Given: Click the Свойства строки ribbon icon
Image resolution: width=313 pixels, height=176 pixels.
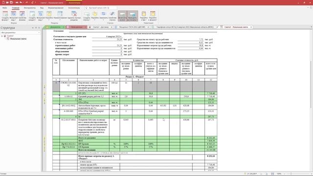Looking at the screenshot, I should 112,16.
